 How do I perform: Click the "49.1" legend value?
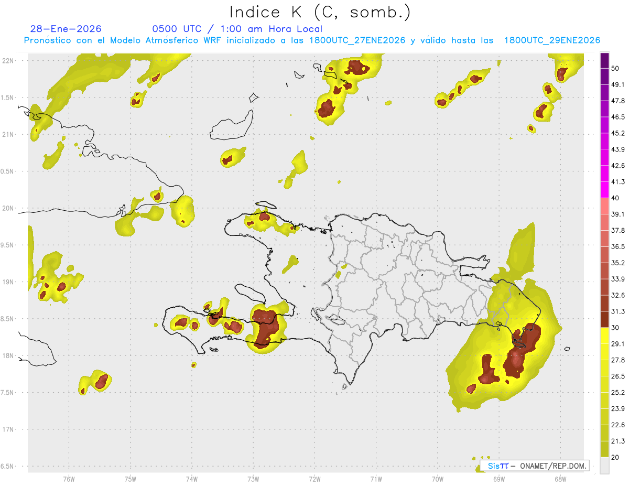(x=617, y=84)
